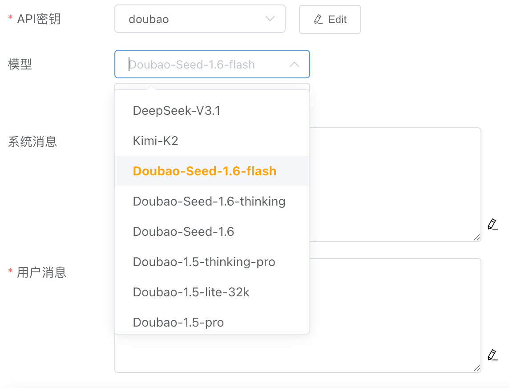Collapse the model list using the up chevron
509x388 pixels.
[x=294, y=65]
